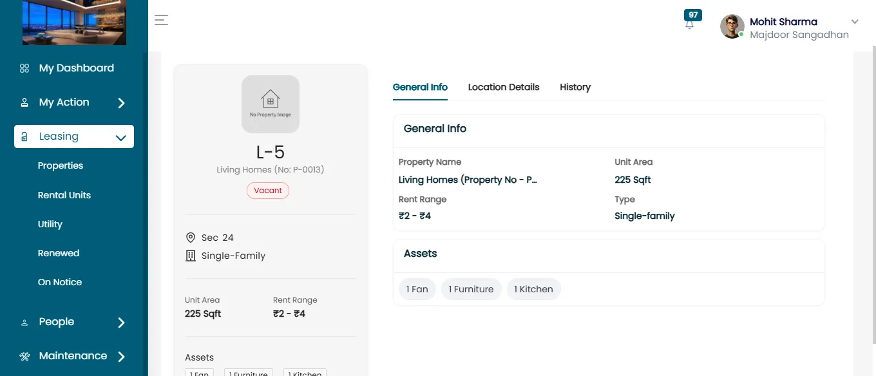Expand the People submenu arrow
876x376 pixels.
121,323
